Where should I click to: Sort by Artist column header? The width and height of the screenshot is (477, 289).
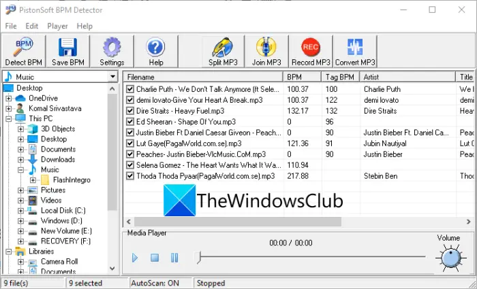pos(407,77)
